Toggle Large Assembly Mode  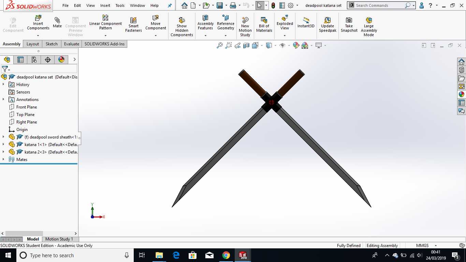click(369, 26)
